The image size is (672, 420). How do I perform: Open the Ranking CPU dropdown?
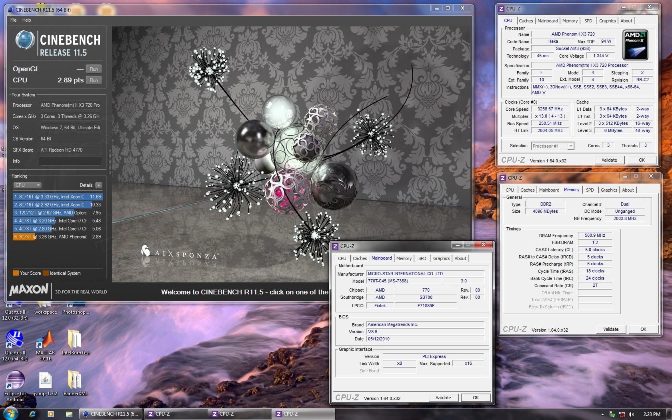(x=28, y=185)
